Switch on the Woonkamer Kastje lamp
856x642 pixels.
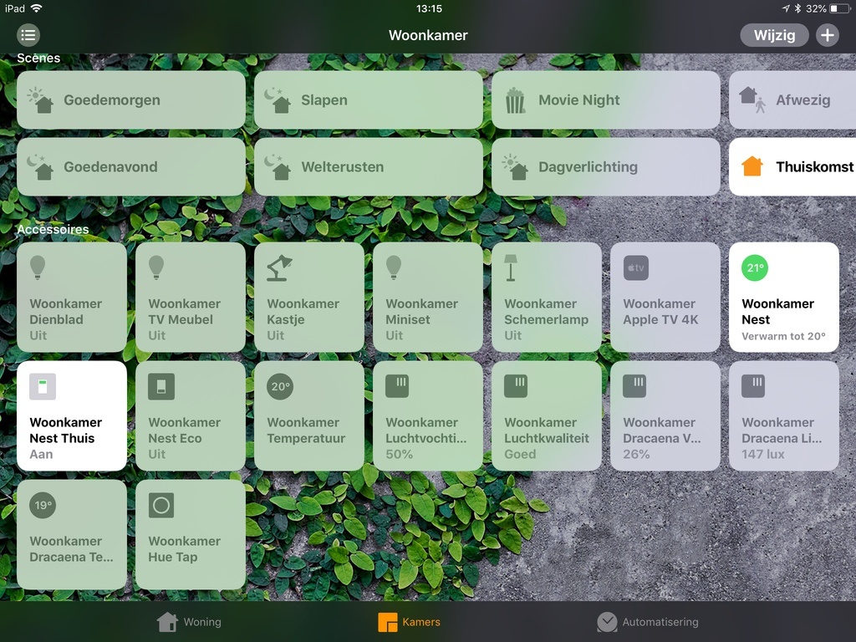[309, 298]
